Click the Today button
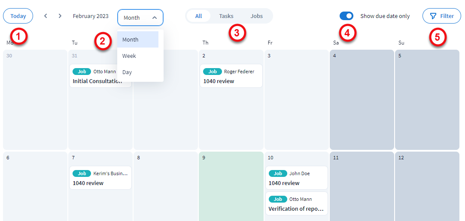The image size is (465, 221). (x=18, y=16)
